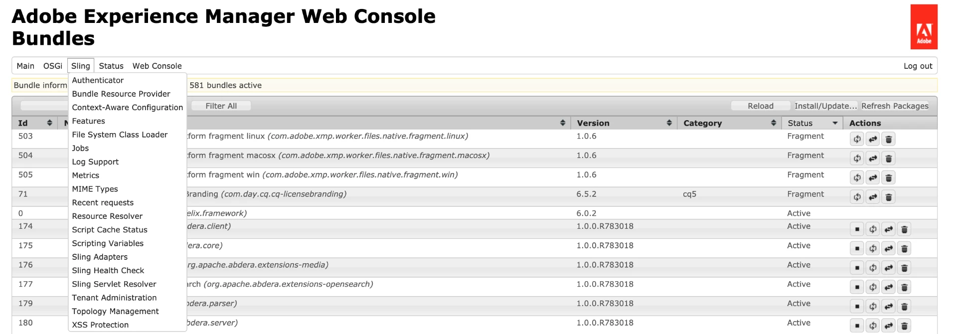Open the Web Console menu

(157, 66)
